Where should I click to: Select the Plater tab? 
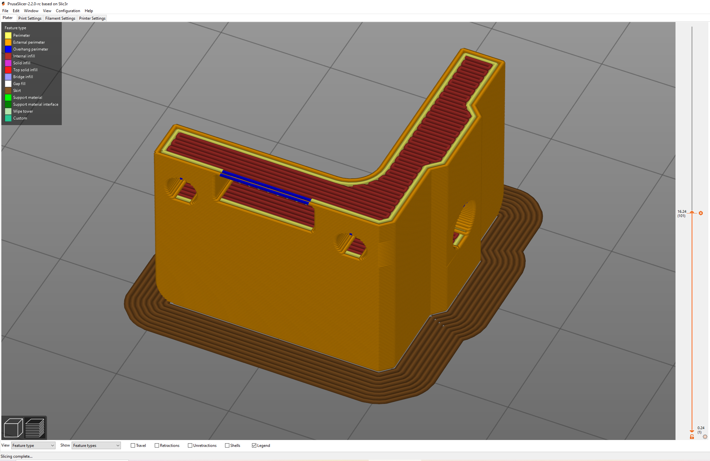8,18
